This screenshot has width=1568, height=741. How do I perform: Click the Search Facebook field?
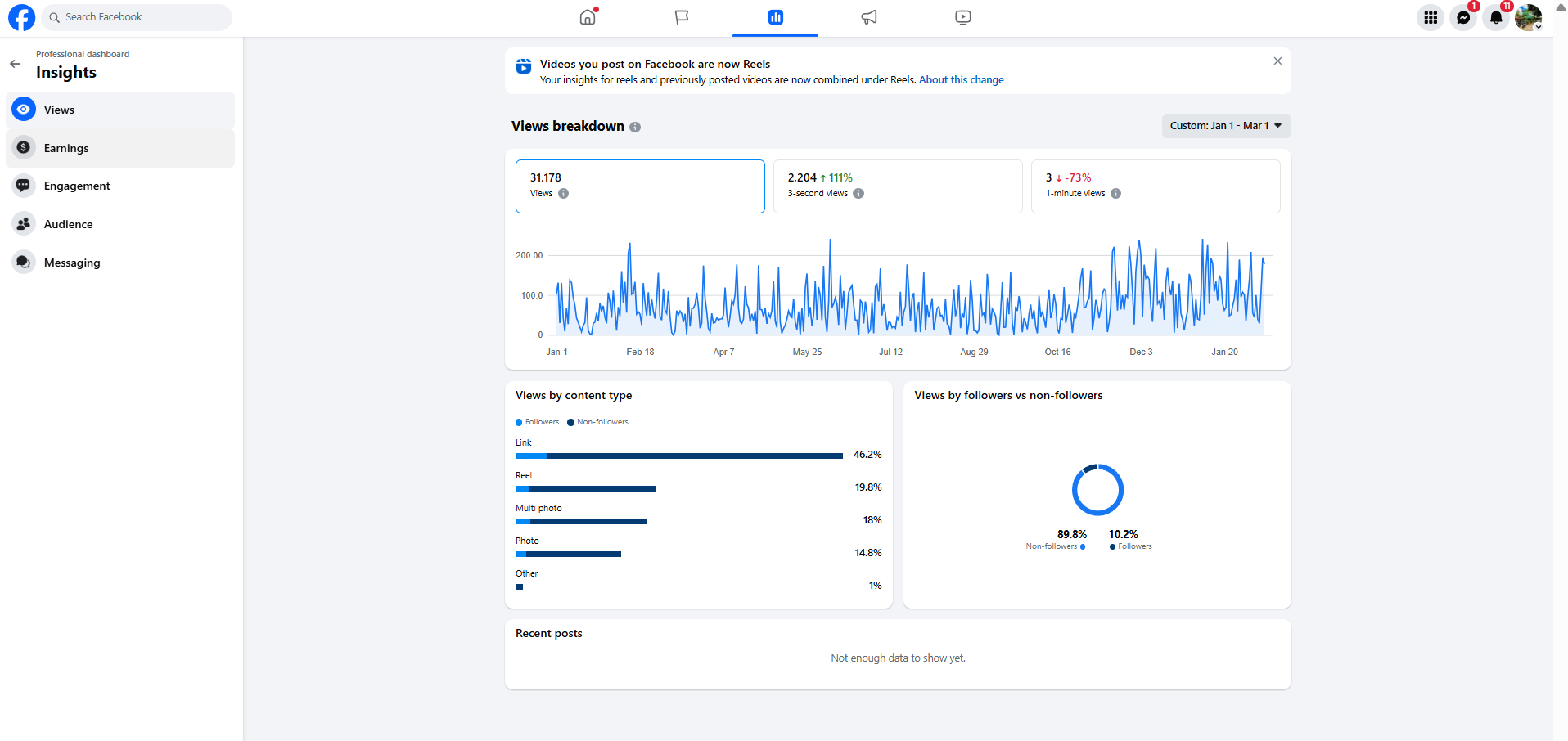coord(137,17)
